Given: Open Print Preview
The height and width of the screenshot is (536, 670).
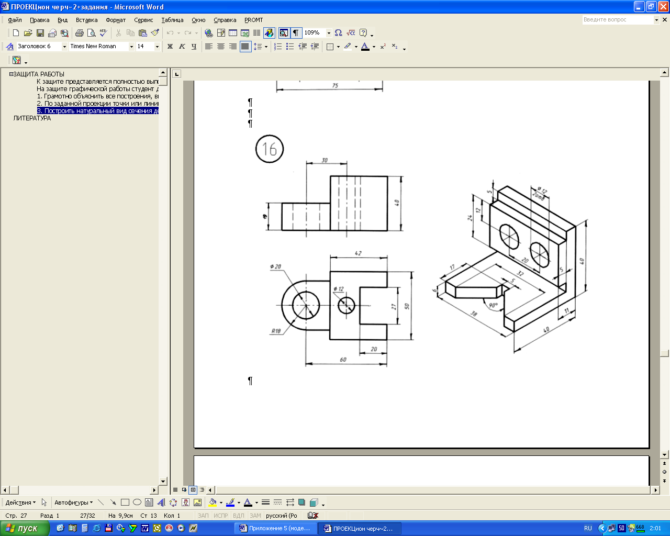Looking at the screenshot, I should (92, 33).
